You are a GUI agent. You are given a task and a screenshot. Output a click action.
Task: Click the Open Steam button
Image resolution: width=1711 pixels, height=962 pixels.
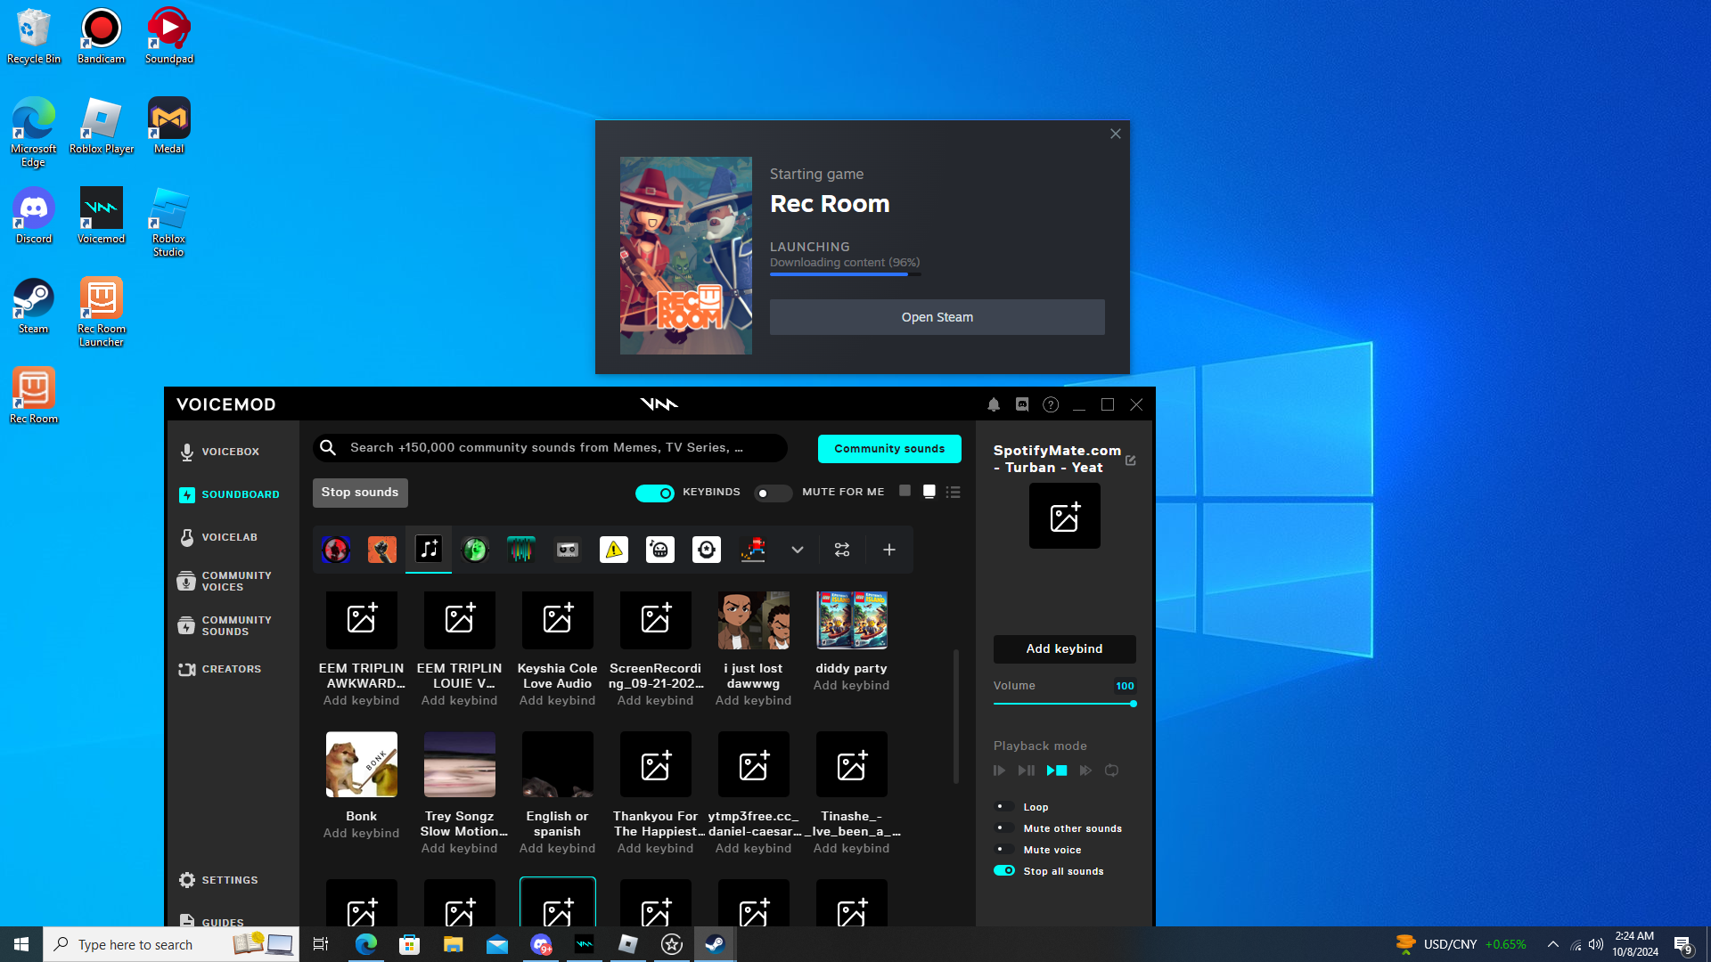(937, 317)
